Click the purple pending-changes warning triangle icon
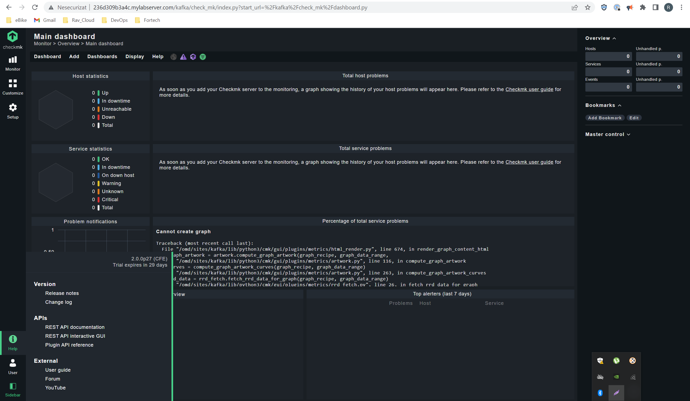The image size is (690, 401). (x=183, y=57)
